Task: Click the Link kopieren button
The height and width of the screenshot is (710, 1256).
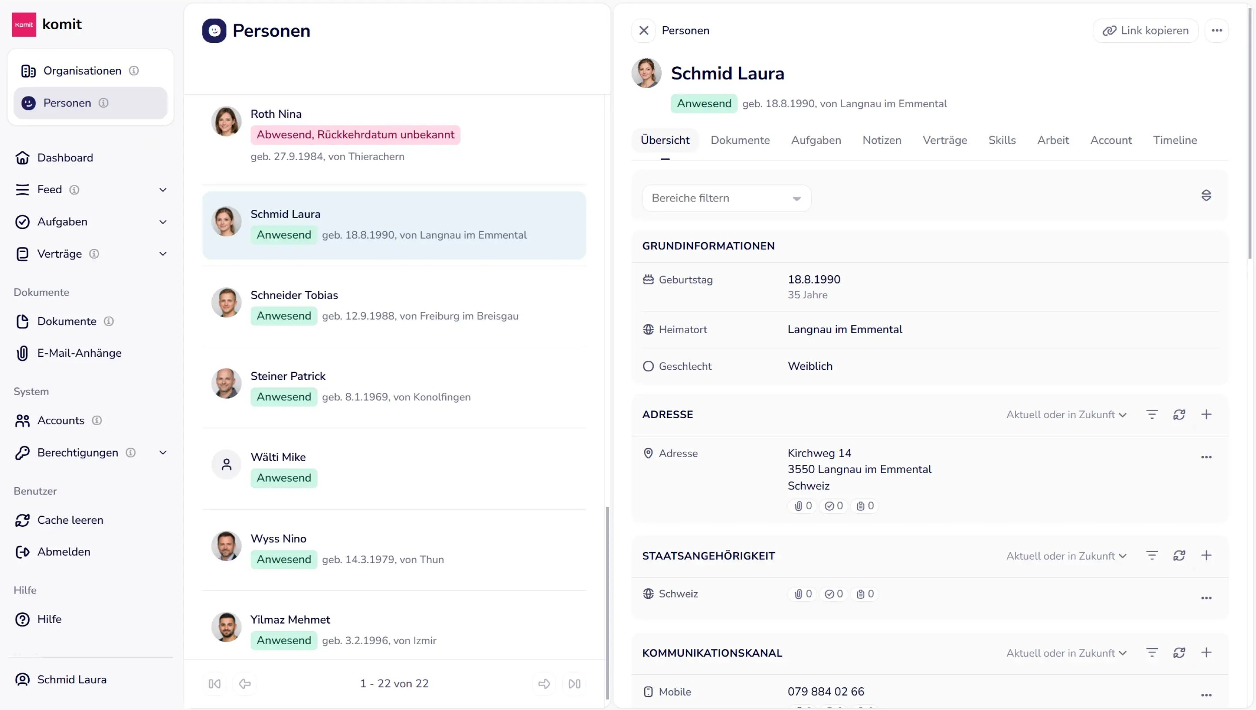Action: [1145, 31]
